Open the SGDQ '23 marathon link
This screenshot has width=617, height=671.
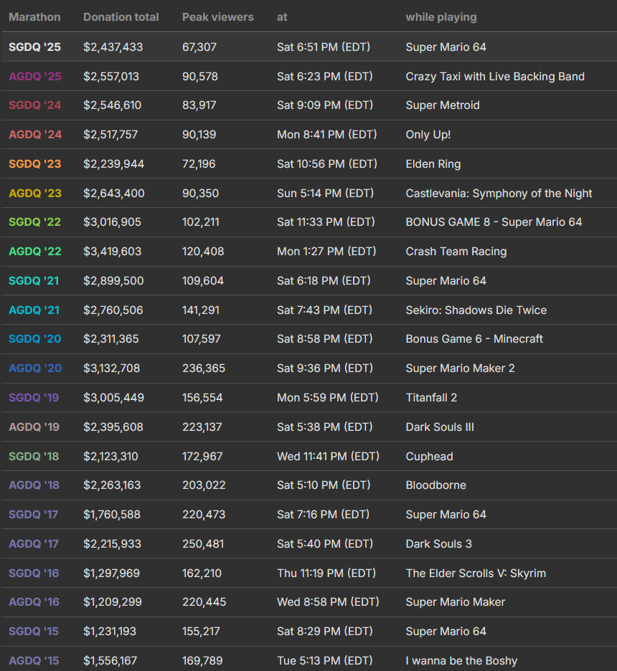click(x=35, y=164)
